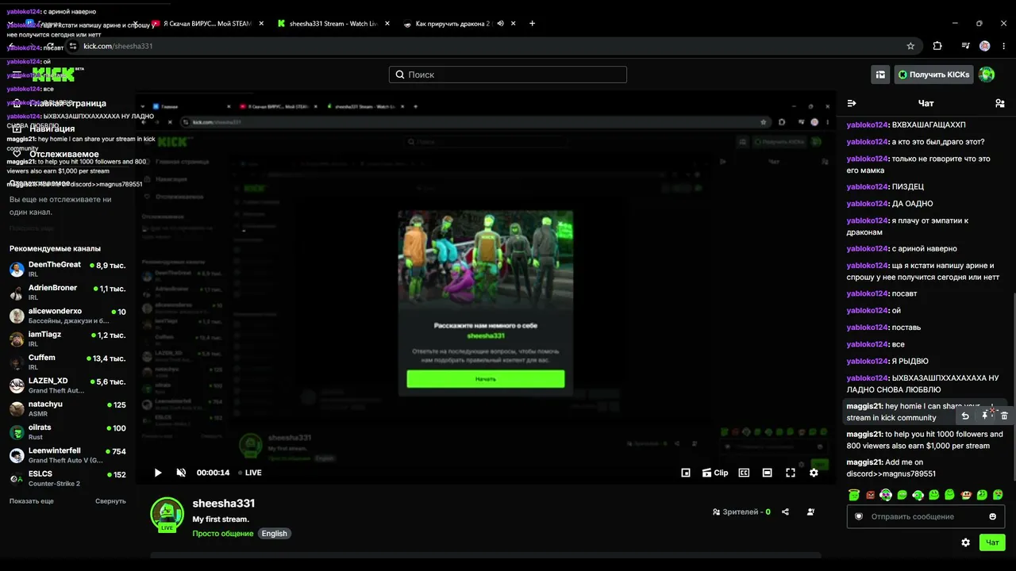
Task: Expand list with Показать еще
Action: (32, 501)
